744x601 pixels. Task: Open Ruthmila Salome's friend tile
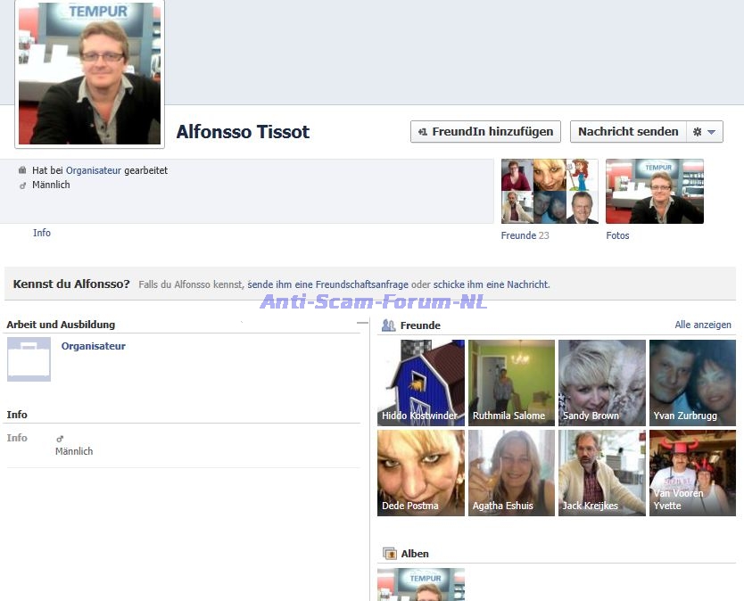tap(511, 383)
